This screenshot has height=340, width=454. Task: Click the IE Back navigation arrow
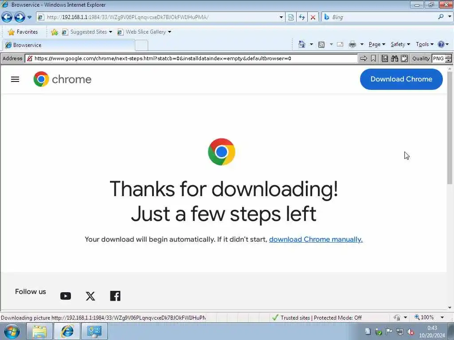click(x=7, y=17)
